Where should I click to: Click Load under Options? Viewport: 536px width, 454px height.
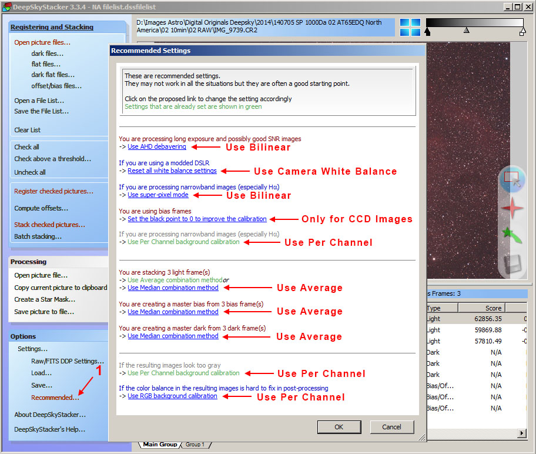pyautogui.click(x=42, y=373)
